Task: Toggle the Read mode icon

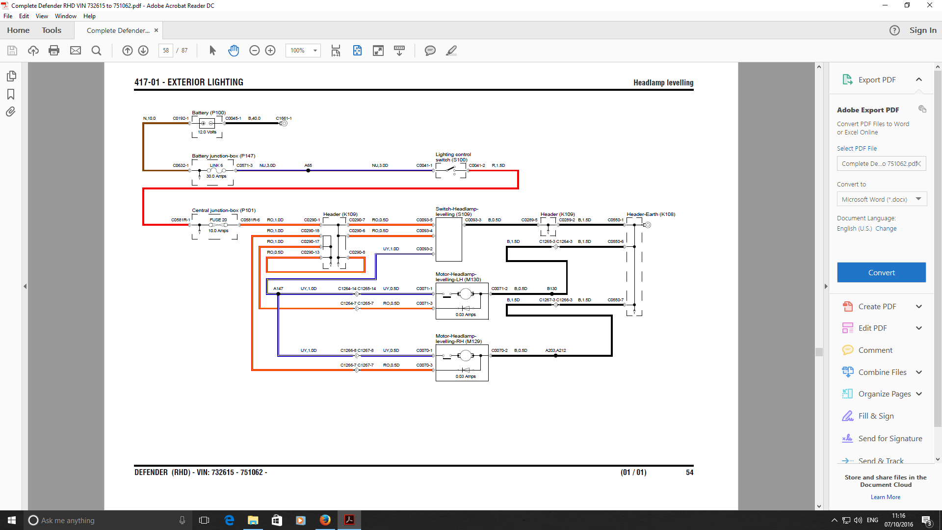Action: tap(399, 51)
